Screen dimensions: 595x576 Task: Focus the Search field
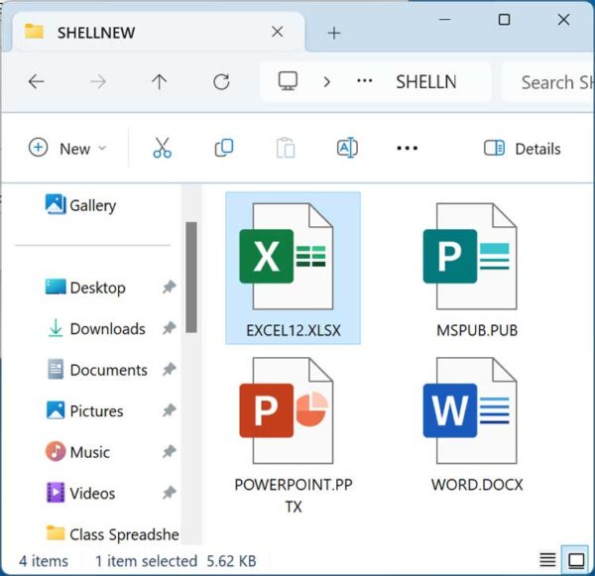click(x=549, y=82)
